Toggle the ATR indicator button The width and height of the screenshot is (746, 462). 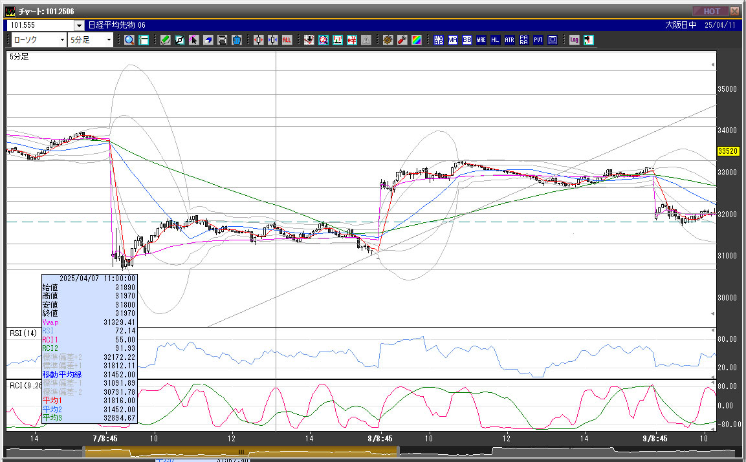point(510,41)
